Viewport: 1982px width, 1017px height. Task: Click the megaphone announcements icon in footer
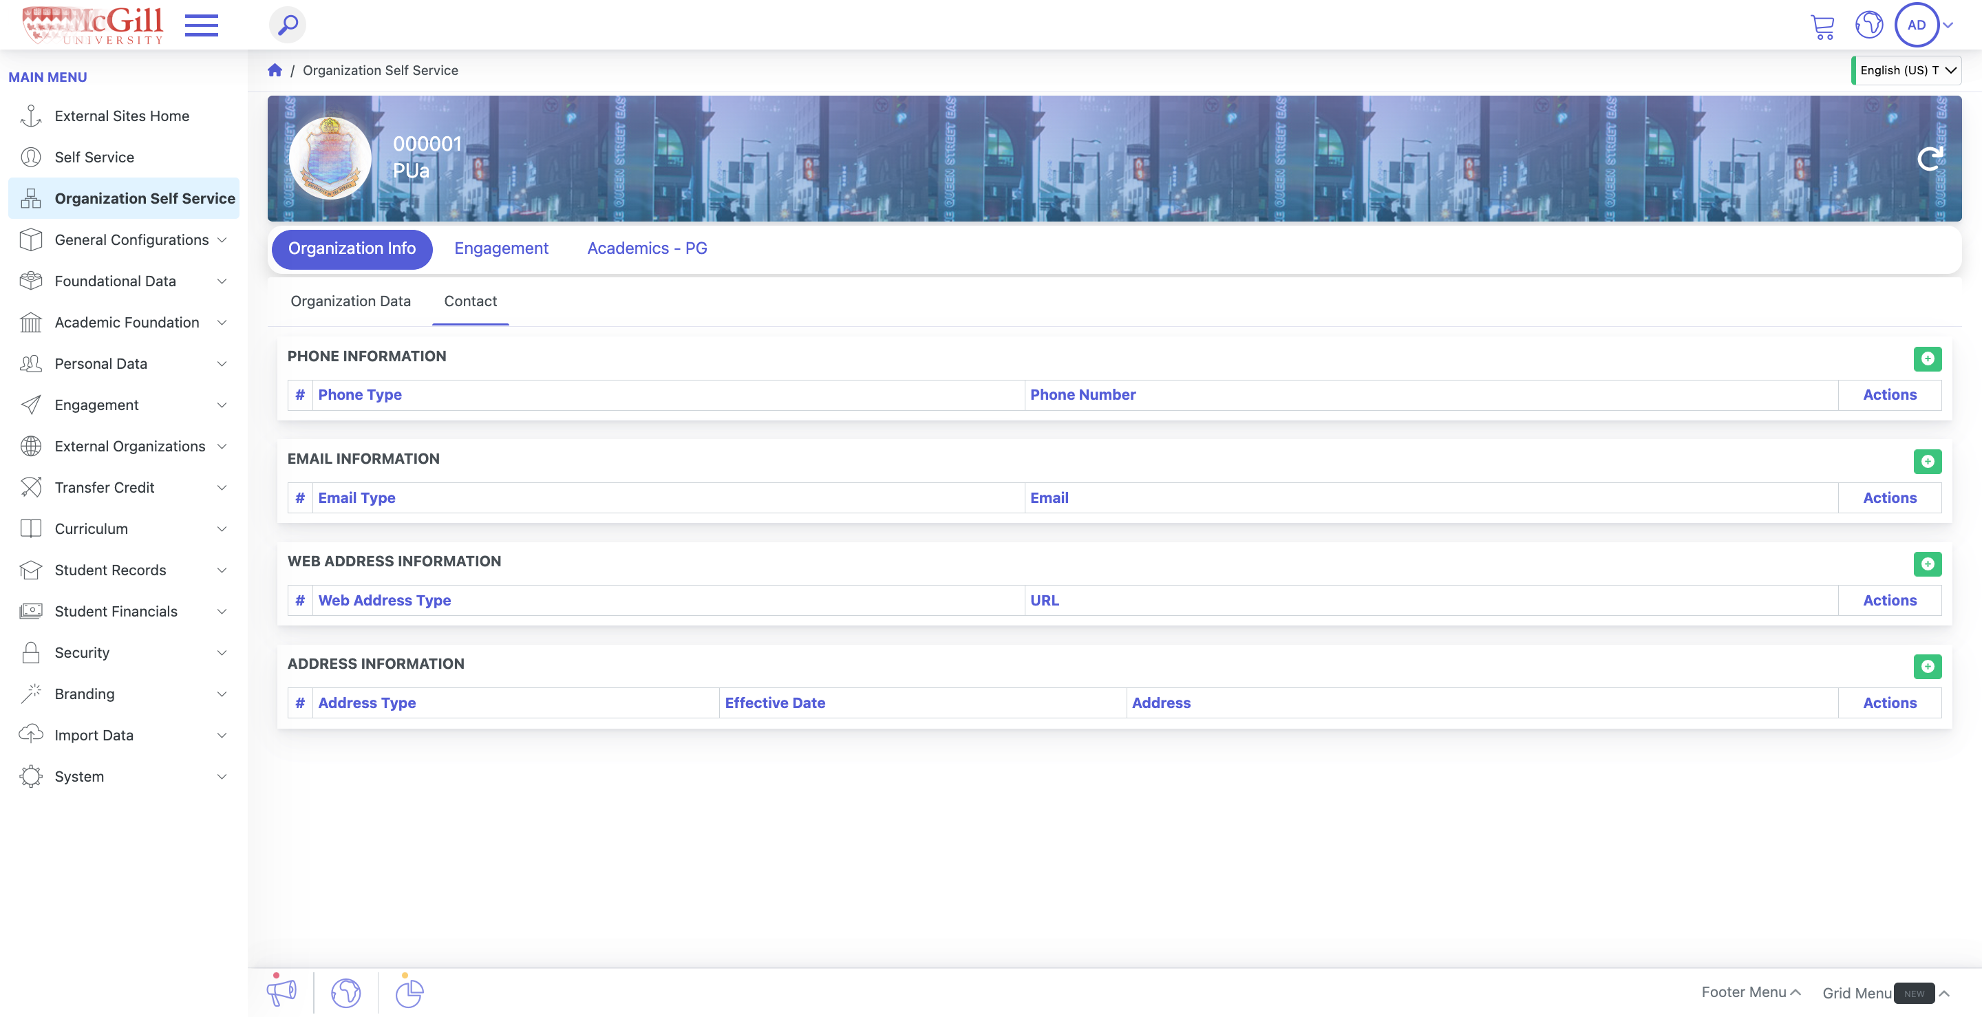(x=281, y=991)
